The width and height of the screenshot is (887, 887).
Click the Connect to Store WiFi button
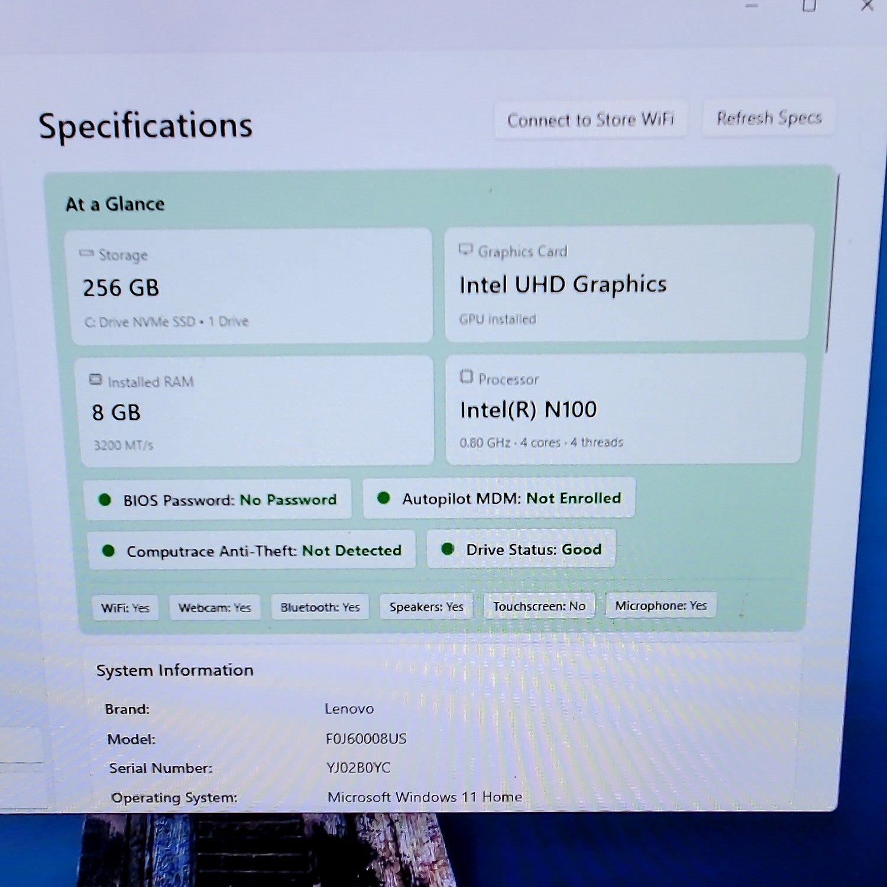(x=590, y=120)
